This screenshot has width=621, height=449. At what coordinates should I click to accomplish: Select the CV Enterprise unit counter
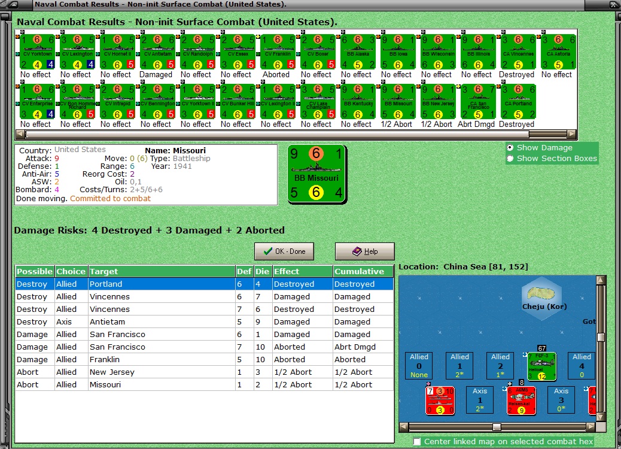38,102
